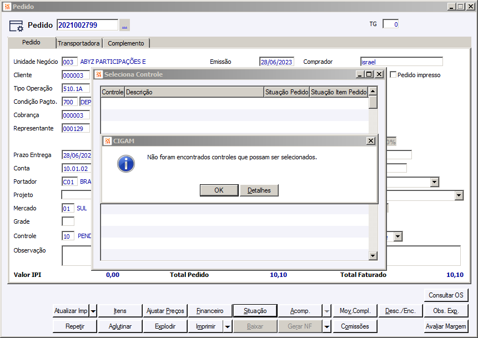Click the Seleciona Controle window logo icon
Viewport: 478px width, 338px height.
(99, 74)
